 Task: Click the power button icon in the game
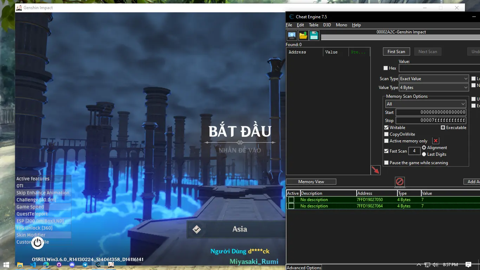click(x=38, y=243)
